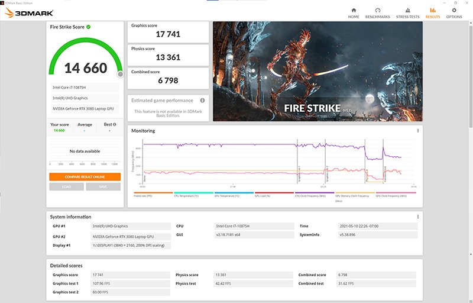Toggle the GPU Clock Frequency legend
This screenshot has height=303, width=473.
[396, 194]
